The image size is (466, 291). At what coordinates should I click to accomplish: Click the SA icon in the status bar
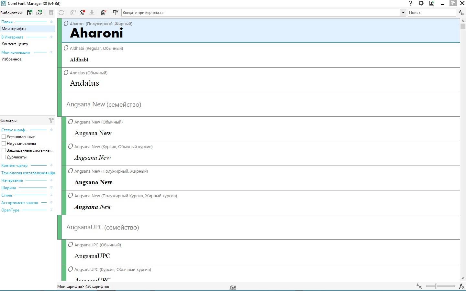coord(233,287)
